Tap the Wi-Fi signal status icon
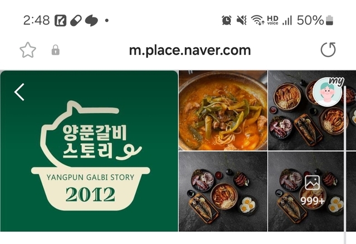The height and width of the screenshot is (244, 356). (x=258, y=20)
